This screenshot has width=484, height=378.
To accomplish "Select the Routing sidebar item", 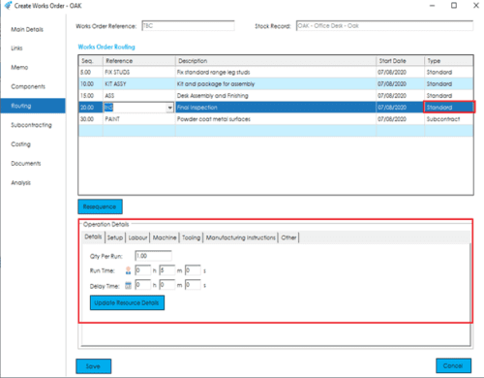I will [33, 106].
